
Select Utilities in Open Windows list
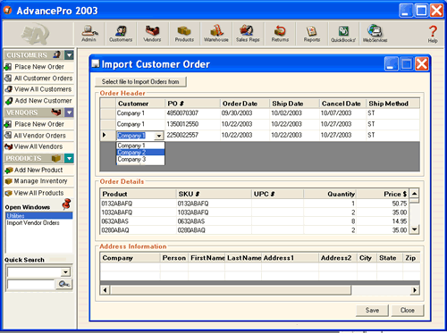pyautogui.click(x=39, y=216)
